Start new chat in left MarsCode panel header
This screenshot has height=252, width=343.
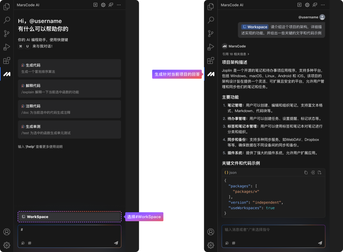[x=95, y=5]
